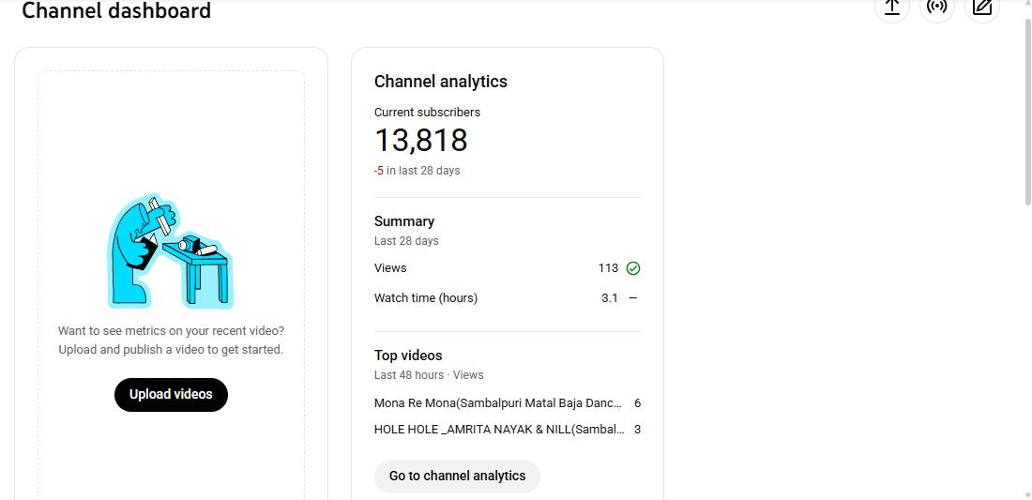This screenshot has height=500, width=1032.
Task: Click the Go live broadcast icon
Action: [x=936, y=8]
